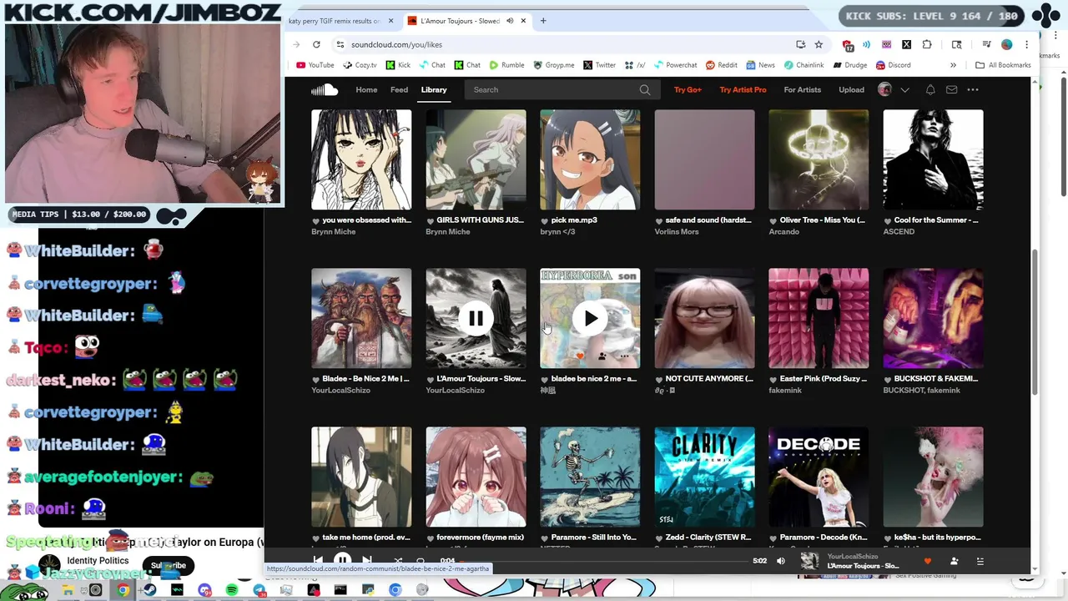Open the YouTube bookmark
The image size is (1068, 601).
315,65
